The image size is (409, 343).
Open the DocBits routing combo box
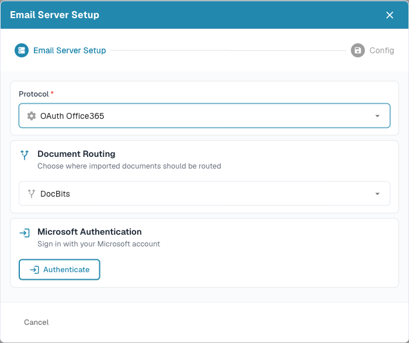click(204, 194)
